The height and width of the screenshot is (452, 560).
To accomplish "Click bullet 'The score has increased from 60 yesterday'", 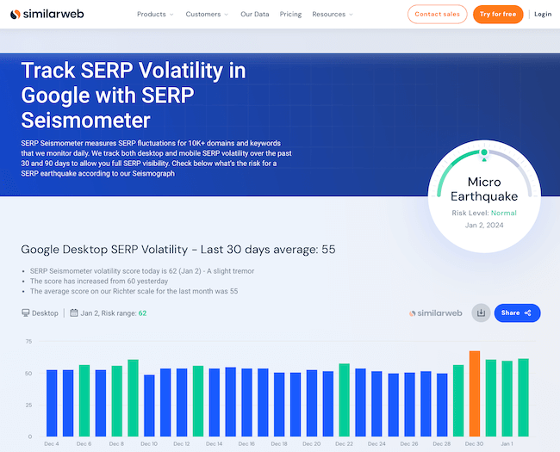I will (x=99, y=281).
